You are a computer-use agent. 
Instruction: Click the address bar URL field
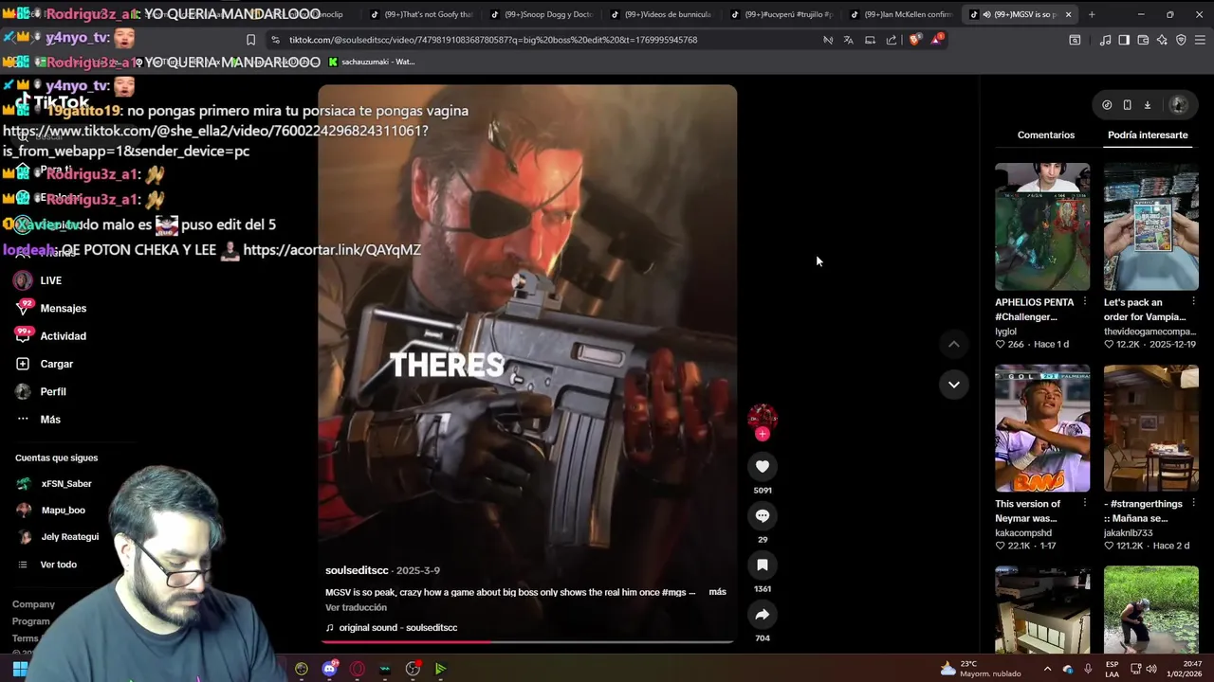point(550,40)
